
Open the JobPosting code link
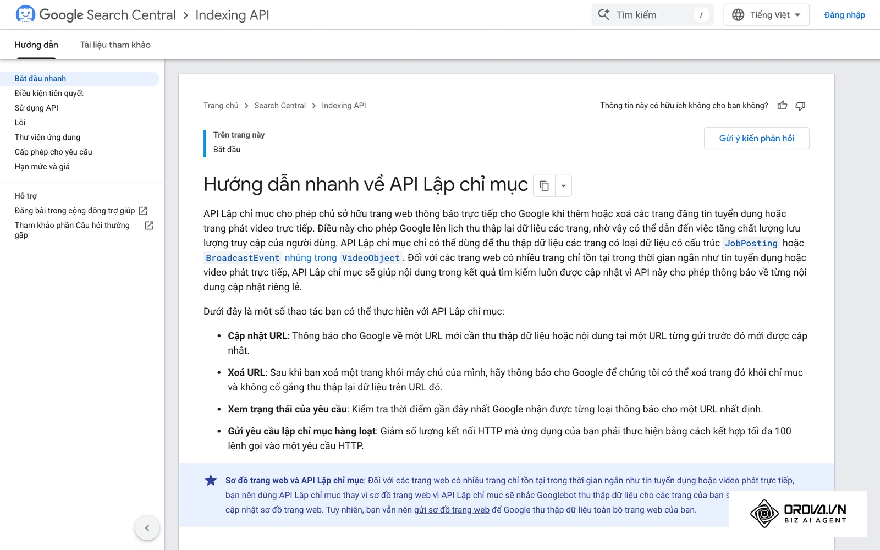[x=751, y=243]
